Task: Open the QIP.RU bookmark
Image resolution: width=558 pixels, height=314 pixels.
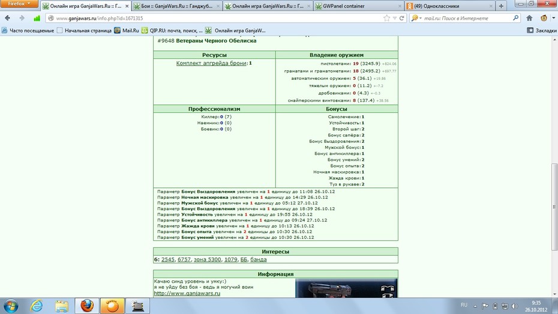Action: tap(172, 31)
